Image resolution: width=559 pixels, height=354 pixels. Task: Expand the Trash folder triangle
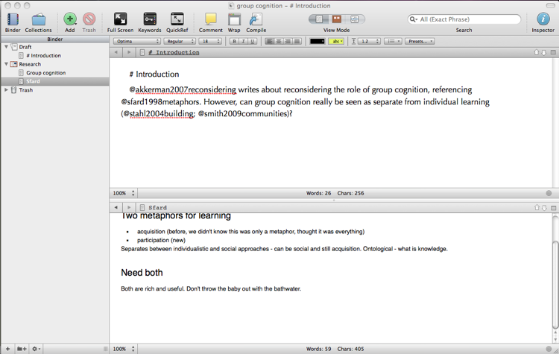(x=6, y=90)
